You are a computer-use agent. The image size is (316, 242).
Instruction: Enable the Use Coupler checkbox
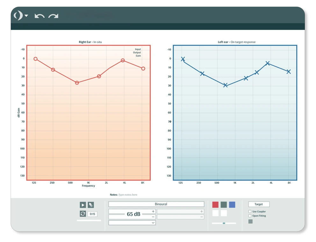[250, 211]
